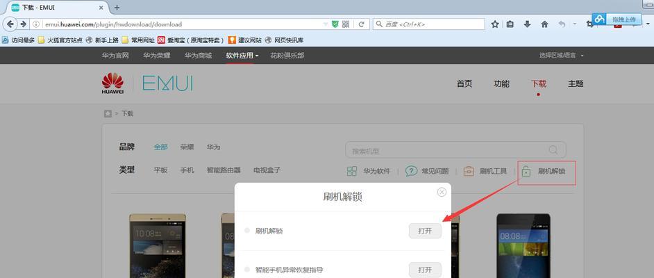The width and height of the screenshot is (654, 278).
Task: Filter type by 平板
Action: click(x=160, y=170)
